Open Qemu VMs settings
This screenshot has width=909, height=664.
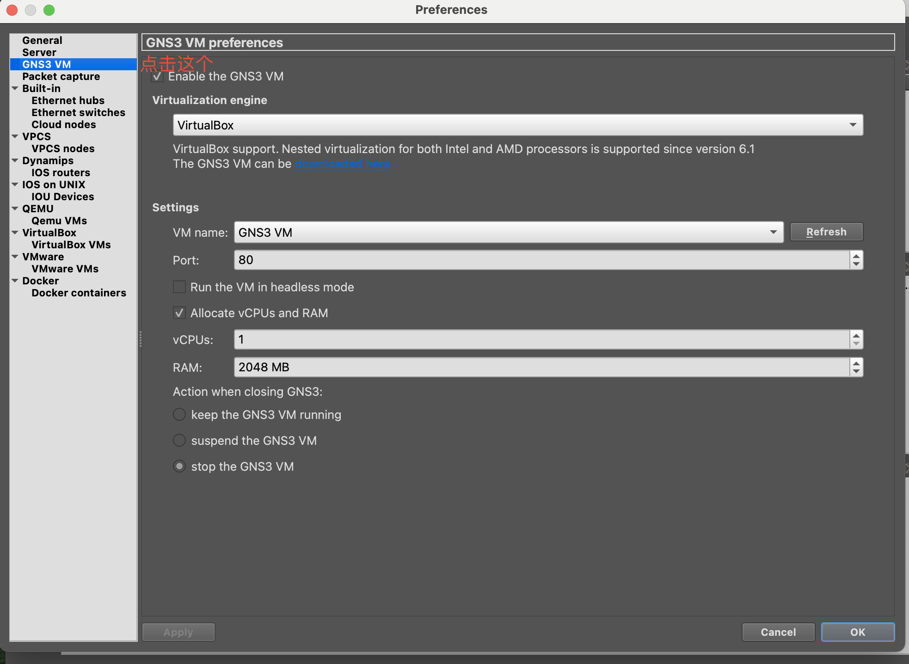(x=59, y=221)
